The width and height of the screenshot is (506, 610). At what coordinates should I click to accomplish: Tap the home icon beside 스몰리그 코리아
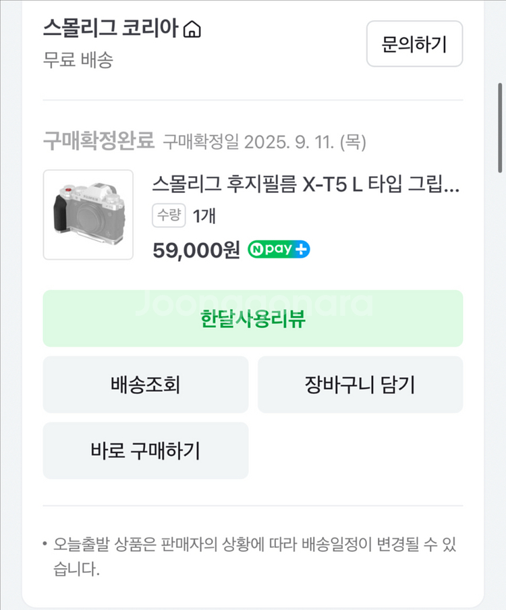(x=193, y=29)
